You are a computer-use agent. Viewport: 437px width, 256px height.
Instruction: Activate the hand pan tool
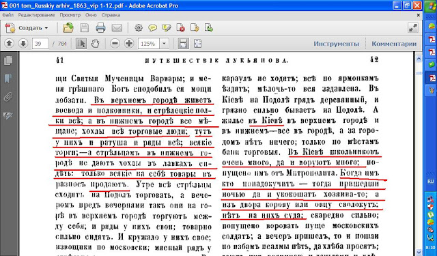[x=95, y=44]
